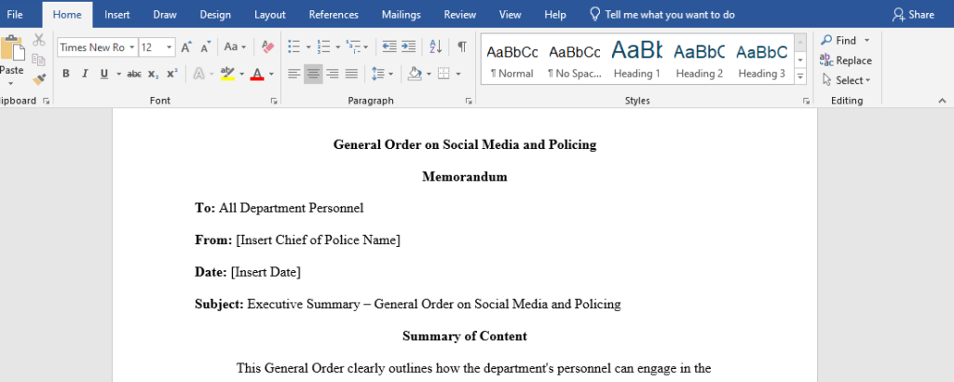Viewport: 954px width, 382px height.
Task: Apply superscript formatting
Action: coord(171,74)
